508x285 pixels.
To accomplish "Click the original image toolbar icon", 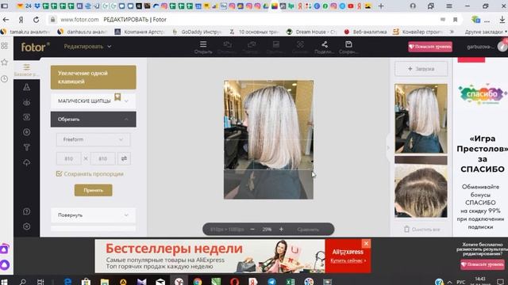I will pyautogui.click(x=275, y=44).
